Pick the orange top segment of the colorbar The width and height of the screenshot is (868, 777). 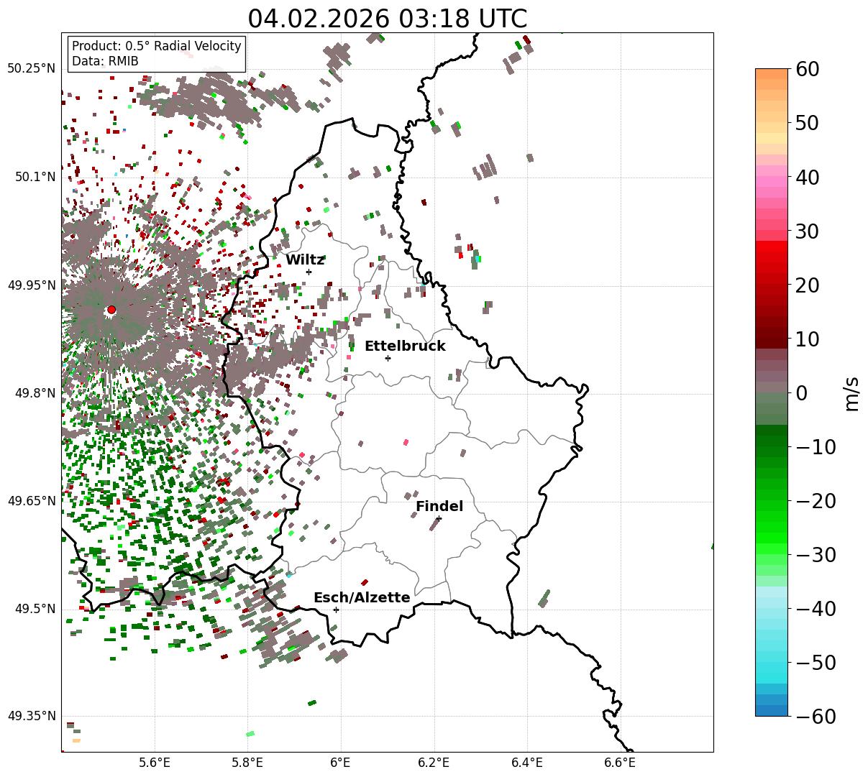[x=772, y=74]
